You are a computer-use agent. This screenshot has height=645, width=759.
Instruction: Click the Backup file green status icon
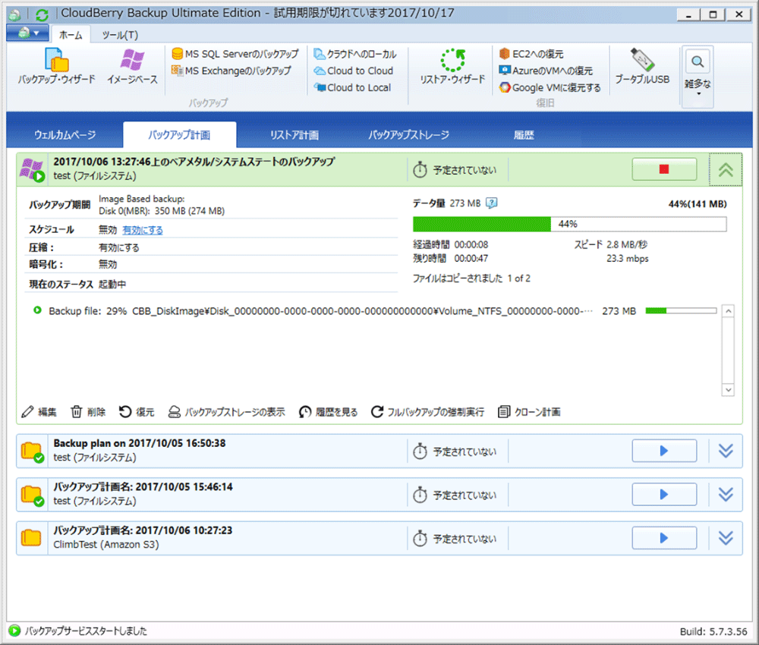tap(37, 310)
